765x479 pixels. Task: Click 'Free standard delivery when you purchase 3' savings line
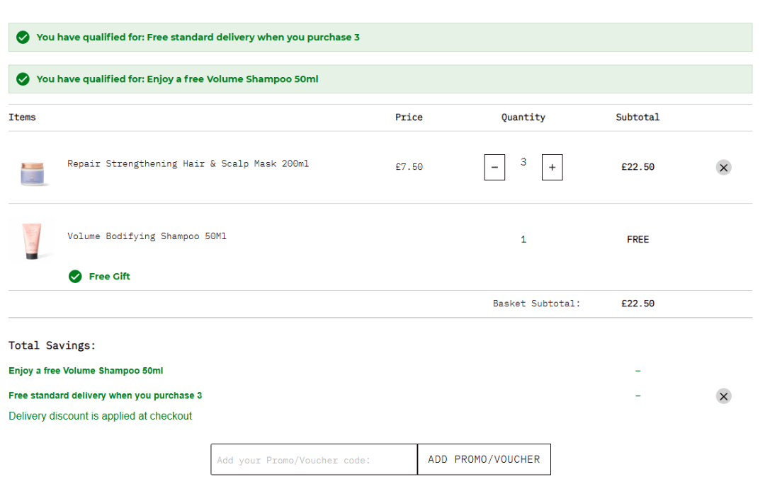[x=106, y=396]
